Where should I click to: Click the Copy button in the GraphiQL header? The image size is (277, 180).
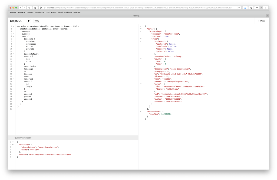pyautogui.click(x=37, y=21)
